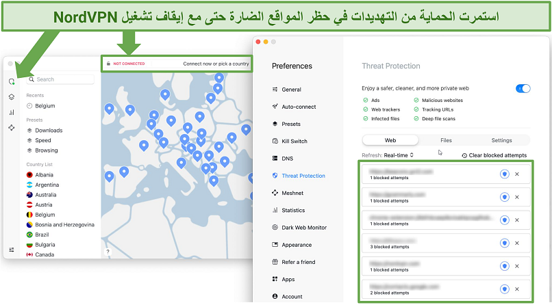The width and height of the screenshot is (552, 305).
Task: Open the bar-chart statistics icon in NordVPN sidebar
Action: (x=12, y=112)
